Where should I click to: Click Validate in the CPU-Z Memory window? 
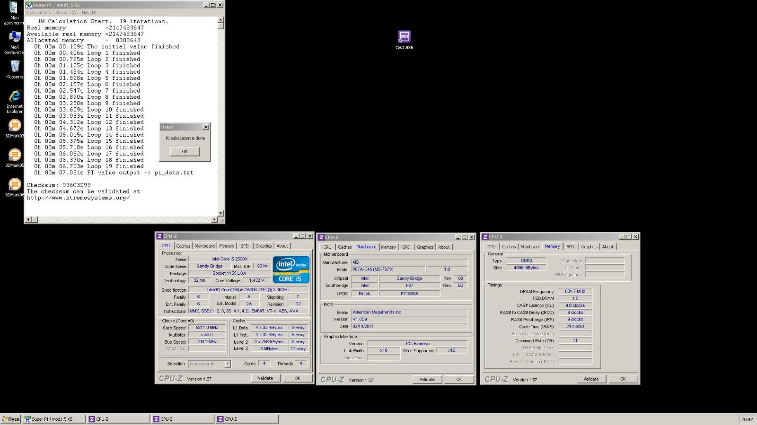tap(591, 379)
